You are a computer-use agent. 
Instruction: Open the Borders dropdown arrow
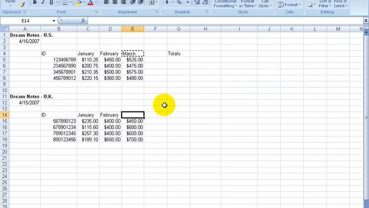point(71,2)
